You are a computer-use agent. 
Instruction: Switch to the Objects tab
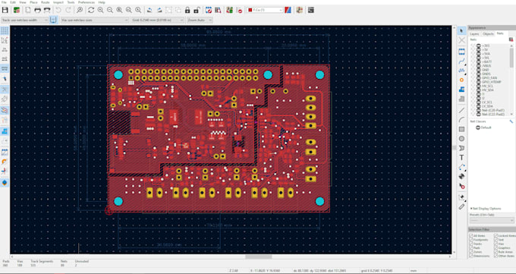(488, 34)
